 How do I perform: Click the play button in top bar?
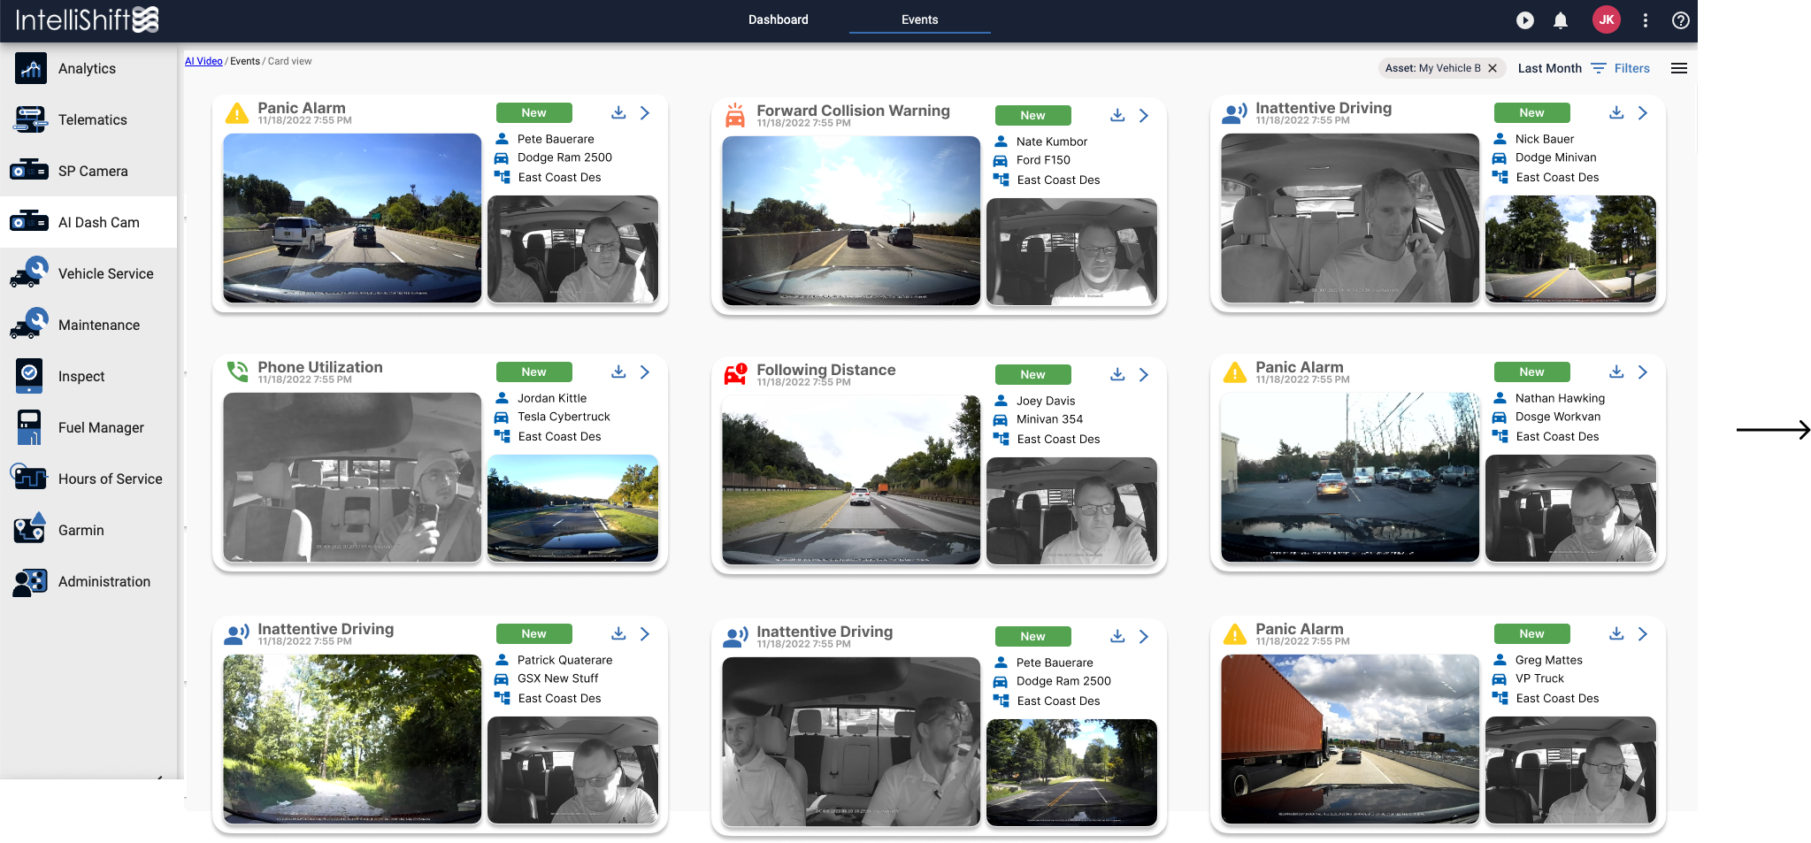pyautogui.click(x=1524, y=20)
